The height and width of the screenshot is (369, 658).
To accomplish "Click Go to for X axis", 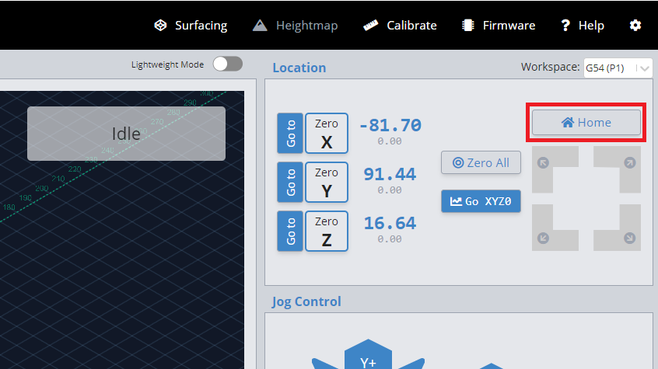I will [x=290, y=134].
